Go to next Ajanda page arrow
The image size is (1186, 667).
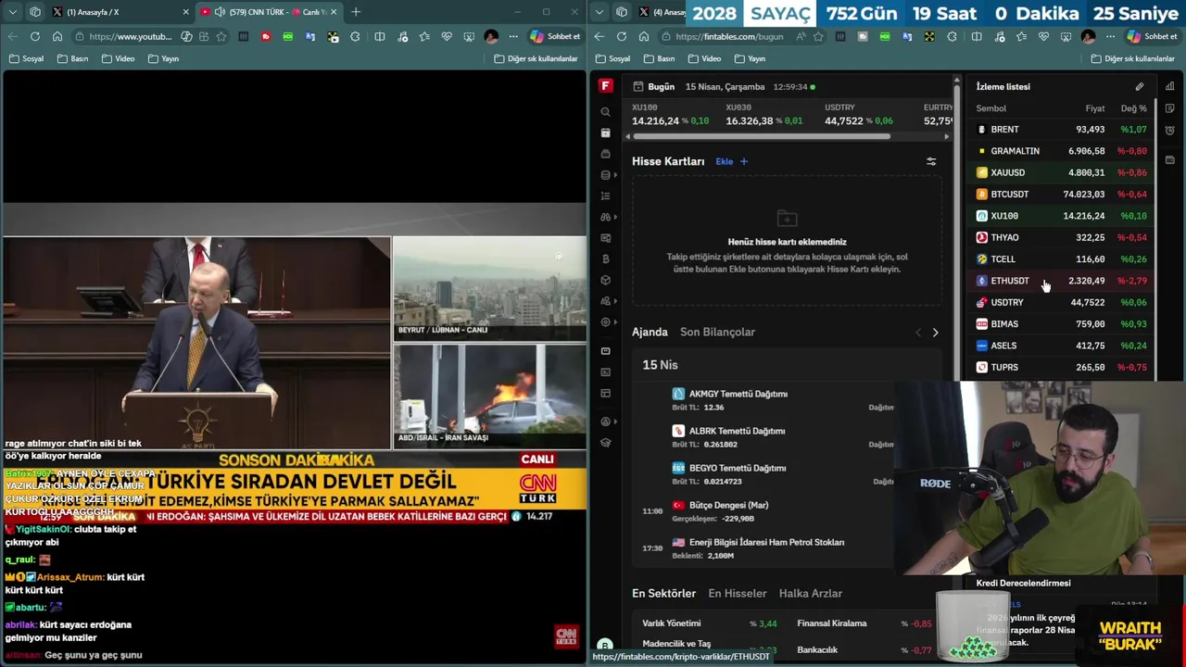click(x=935, y=333)
